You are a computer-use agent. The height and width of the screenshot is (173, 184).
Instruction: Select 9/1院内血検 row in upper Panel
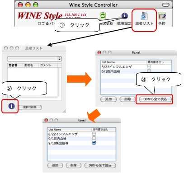click(x=136, y=71)
